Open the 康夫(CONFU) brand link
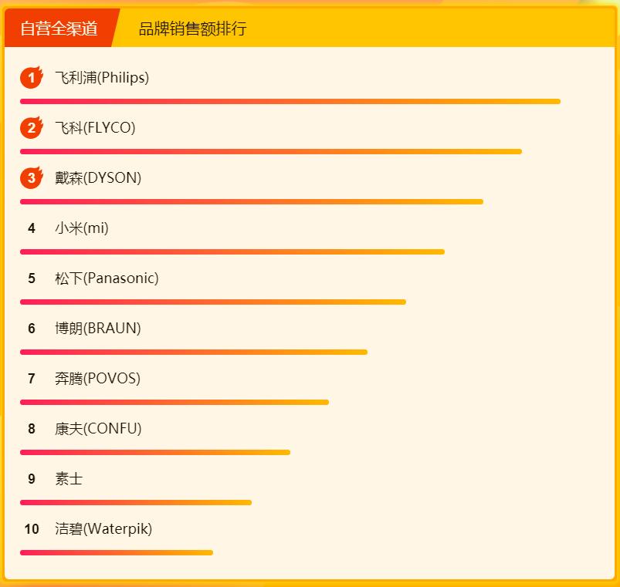The image size is (620, 587). pyautogui.click(x=98, y=429)
